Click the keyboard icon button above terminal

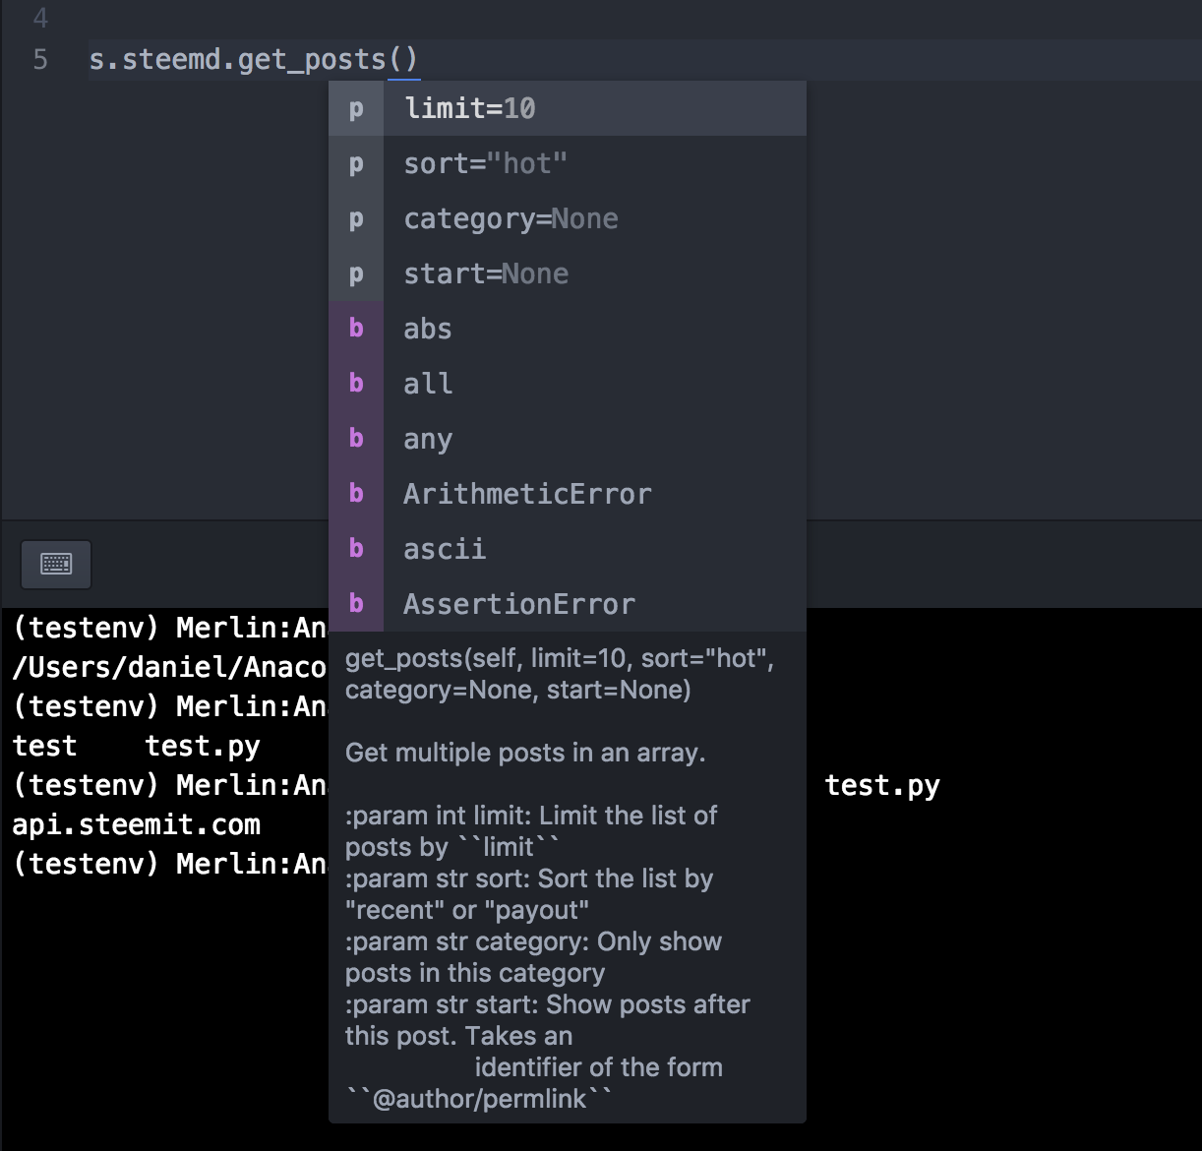pos(56,564)
